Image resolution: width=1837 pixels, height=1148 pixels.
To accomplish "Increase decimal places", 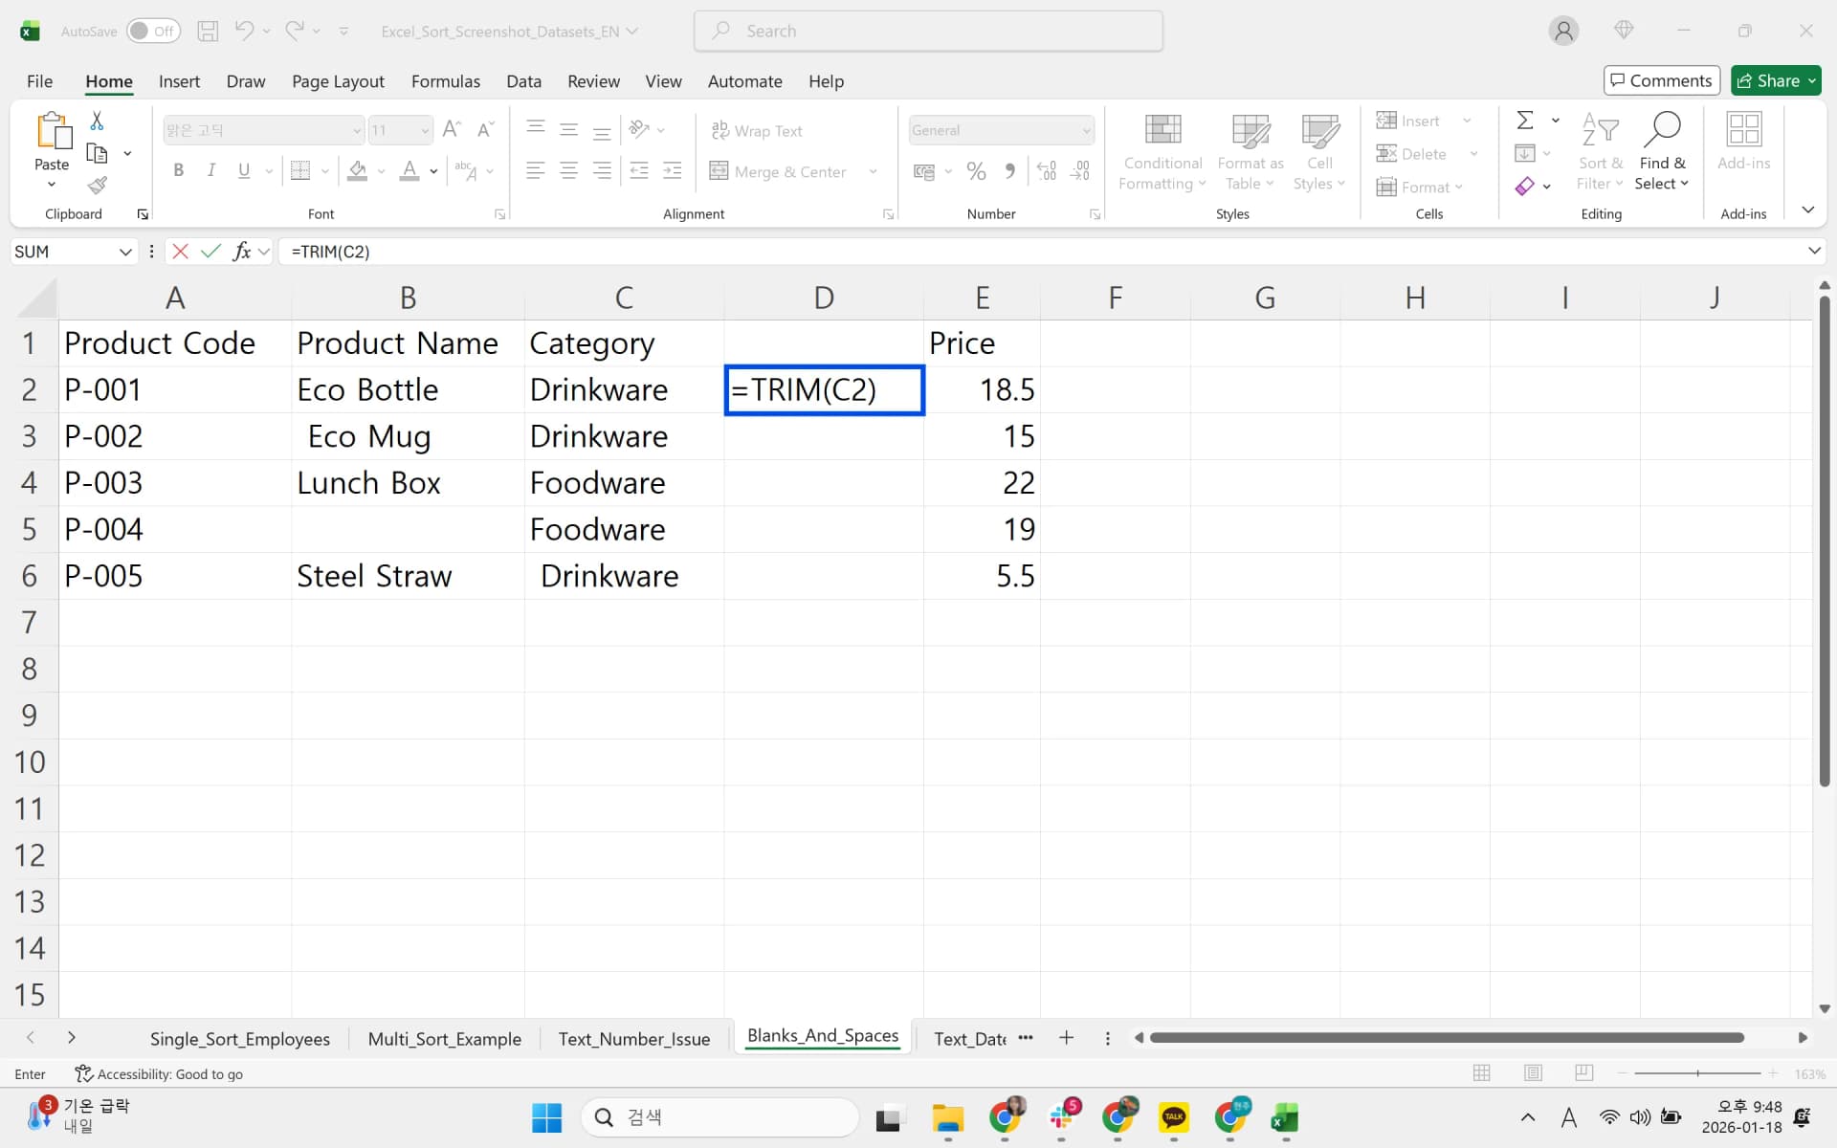I will pos(1047,170).
